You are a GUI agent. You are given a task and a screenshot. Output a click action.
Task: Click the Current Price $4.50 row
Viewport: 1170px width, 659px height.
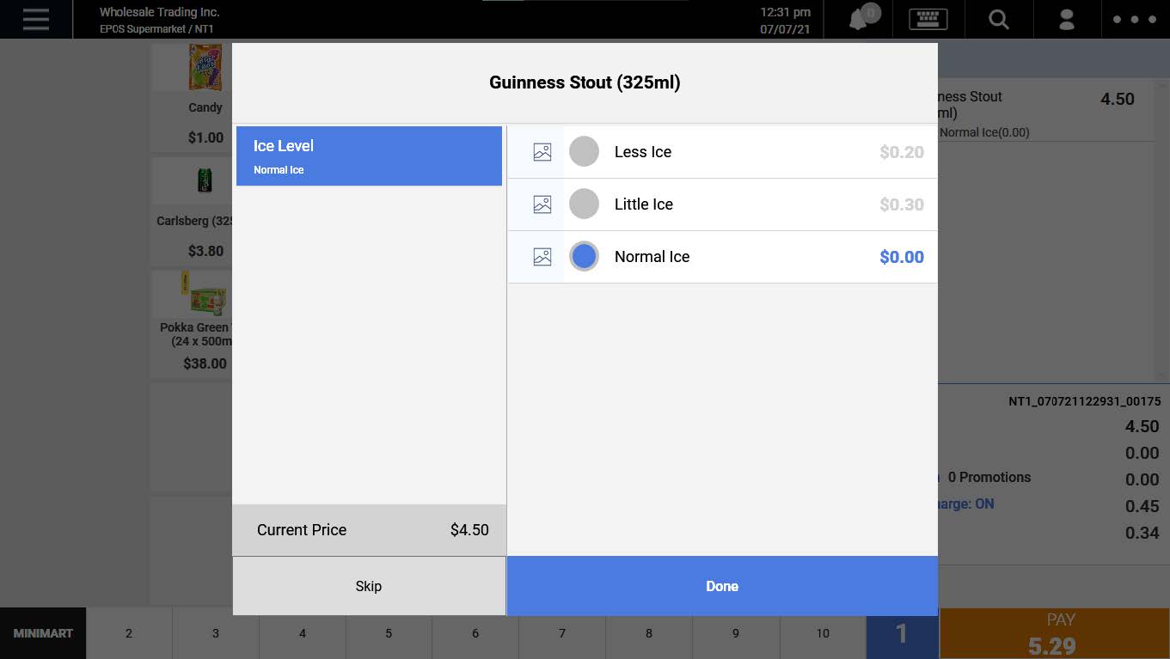click(x=369, y=530)
